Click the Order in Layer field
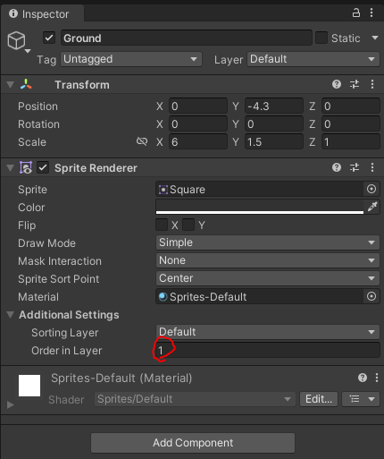The height and width of the screenshot is (459, 384). pos(268,350)
